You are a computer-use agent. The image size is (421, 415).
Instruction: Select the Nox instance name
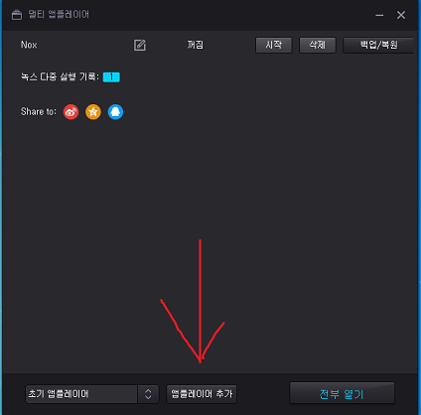[29, 45]
